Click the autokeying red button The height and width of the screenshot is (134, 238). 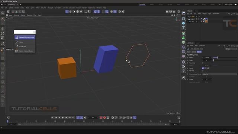104,118
